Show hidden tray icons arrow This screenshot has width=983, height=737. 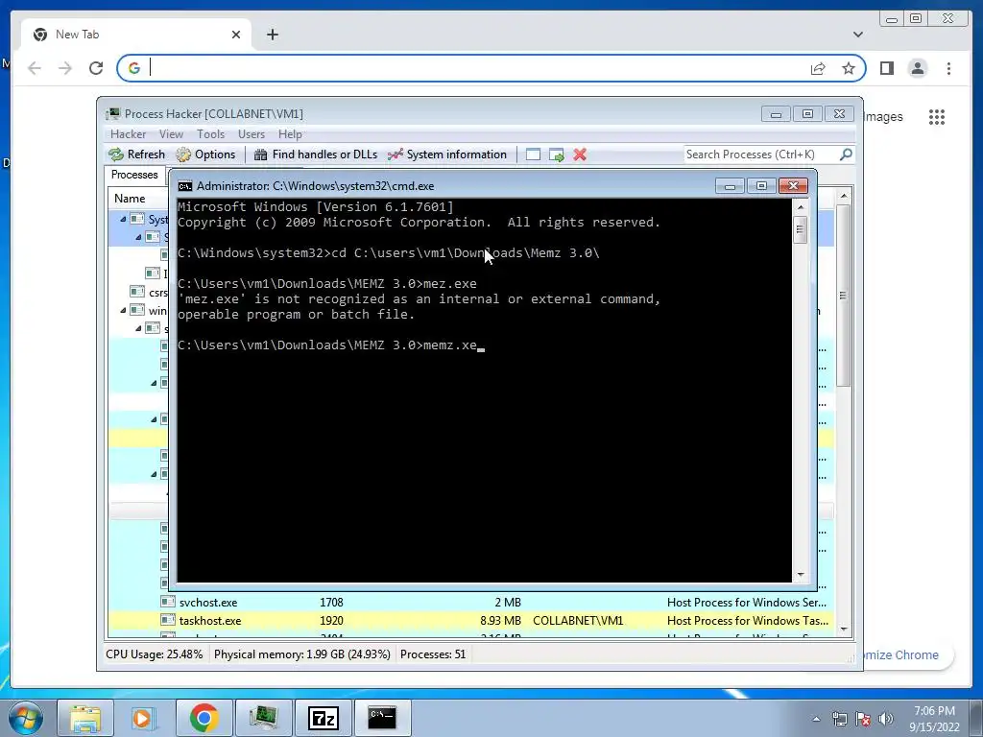point(816,720)
